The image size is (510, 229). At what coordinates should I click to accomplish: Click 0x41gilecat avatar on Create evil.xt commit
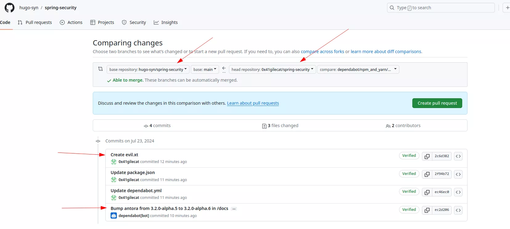click(x=114, y=162)
